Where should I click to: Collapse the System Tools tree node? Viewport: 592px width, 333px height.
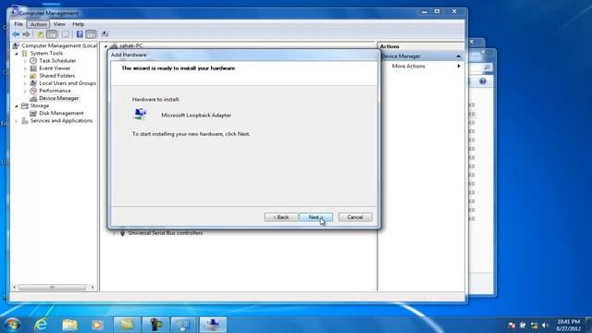[x=17, y=54]
